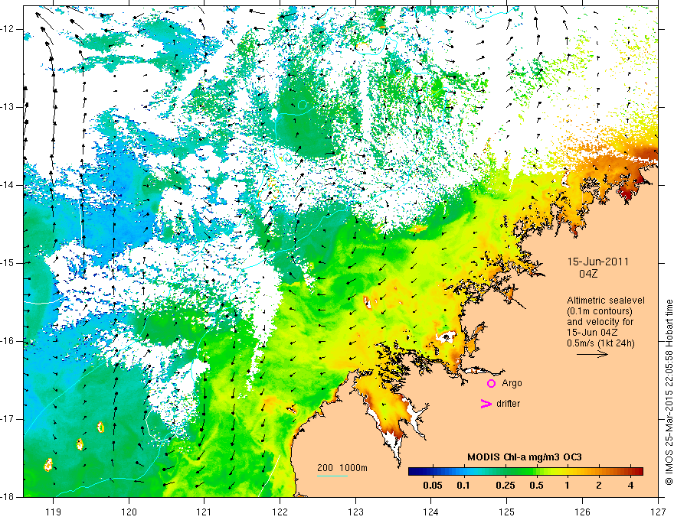
Task: Click the 'MODIS Chl-a mg/m3 OC3' title
Action: (525, 457)
